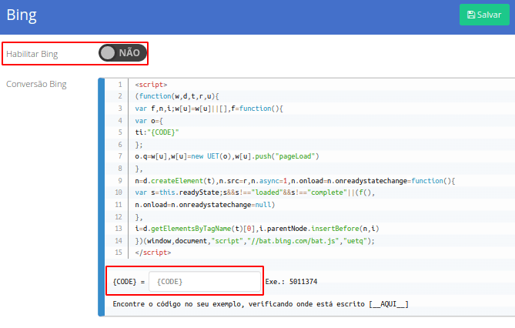The image size is (515, 328).
Task: Click the example text Exe.: 5011374
Action: [291, 282]
